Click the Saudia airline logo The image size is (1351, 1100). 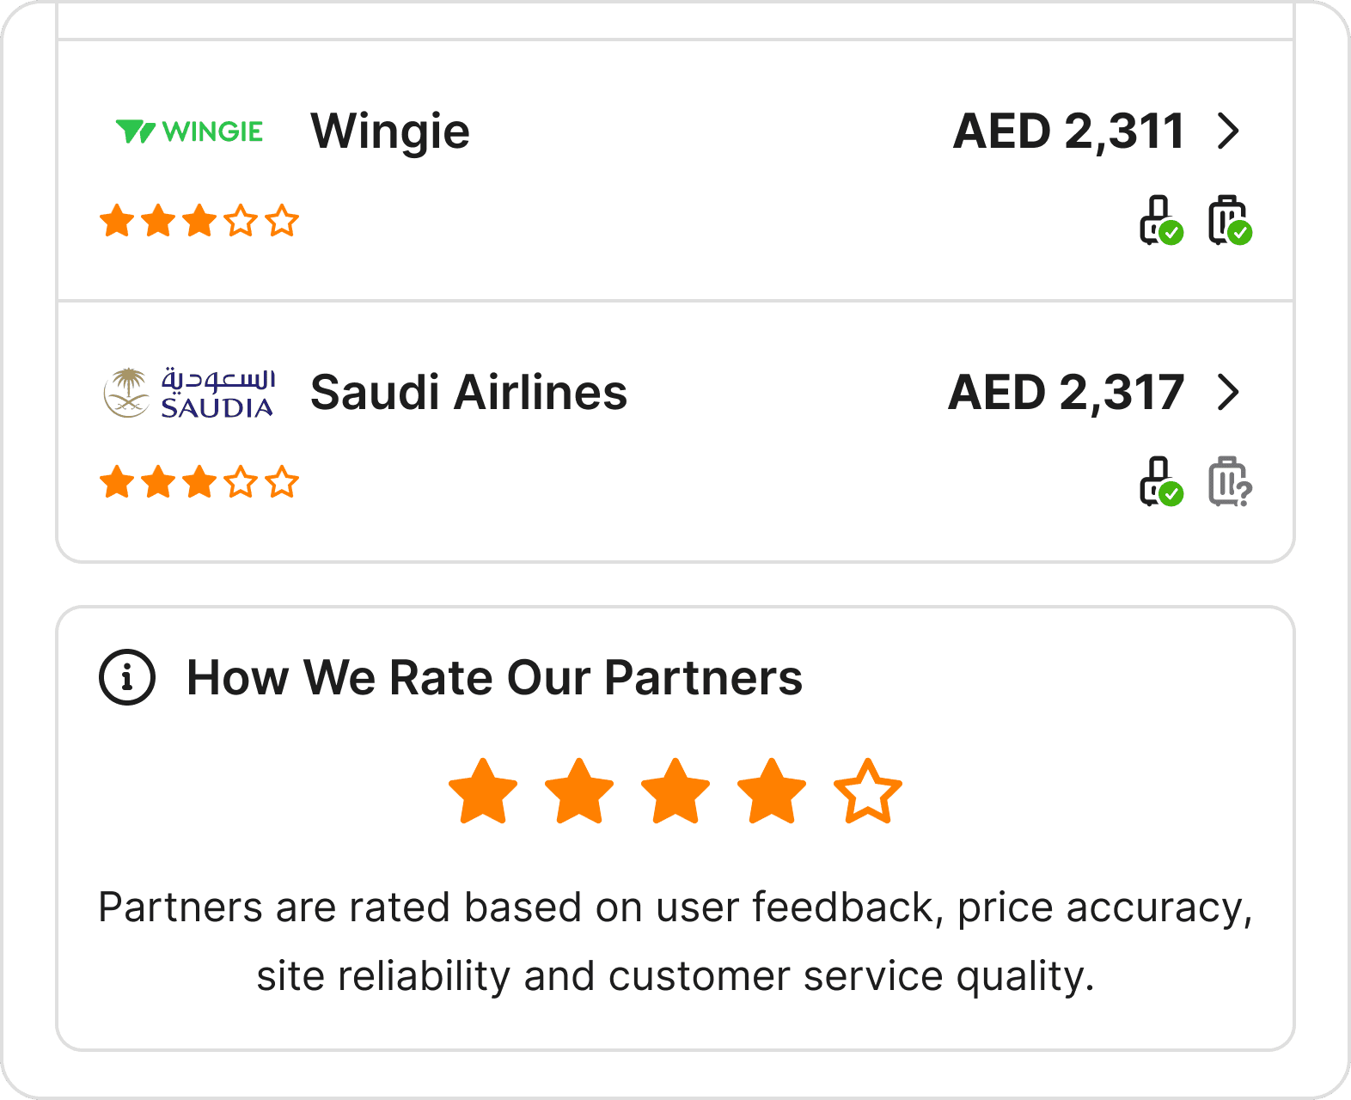point(189,393)
